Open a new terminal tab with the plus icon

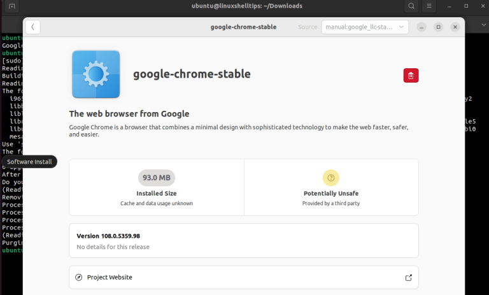click(13, 6)
